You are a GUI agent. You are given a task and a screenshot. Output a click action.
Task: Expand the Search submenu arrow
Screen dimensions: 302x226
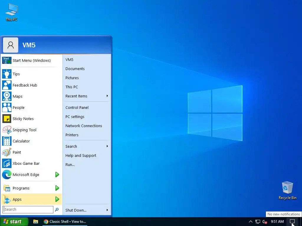click(x=107, y=146)
